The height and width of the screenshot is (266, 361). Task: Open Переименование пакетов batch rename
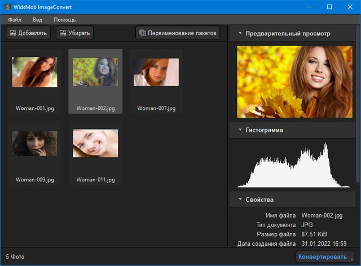[178, 33]
